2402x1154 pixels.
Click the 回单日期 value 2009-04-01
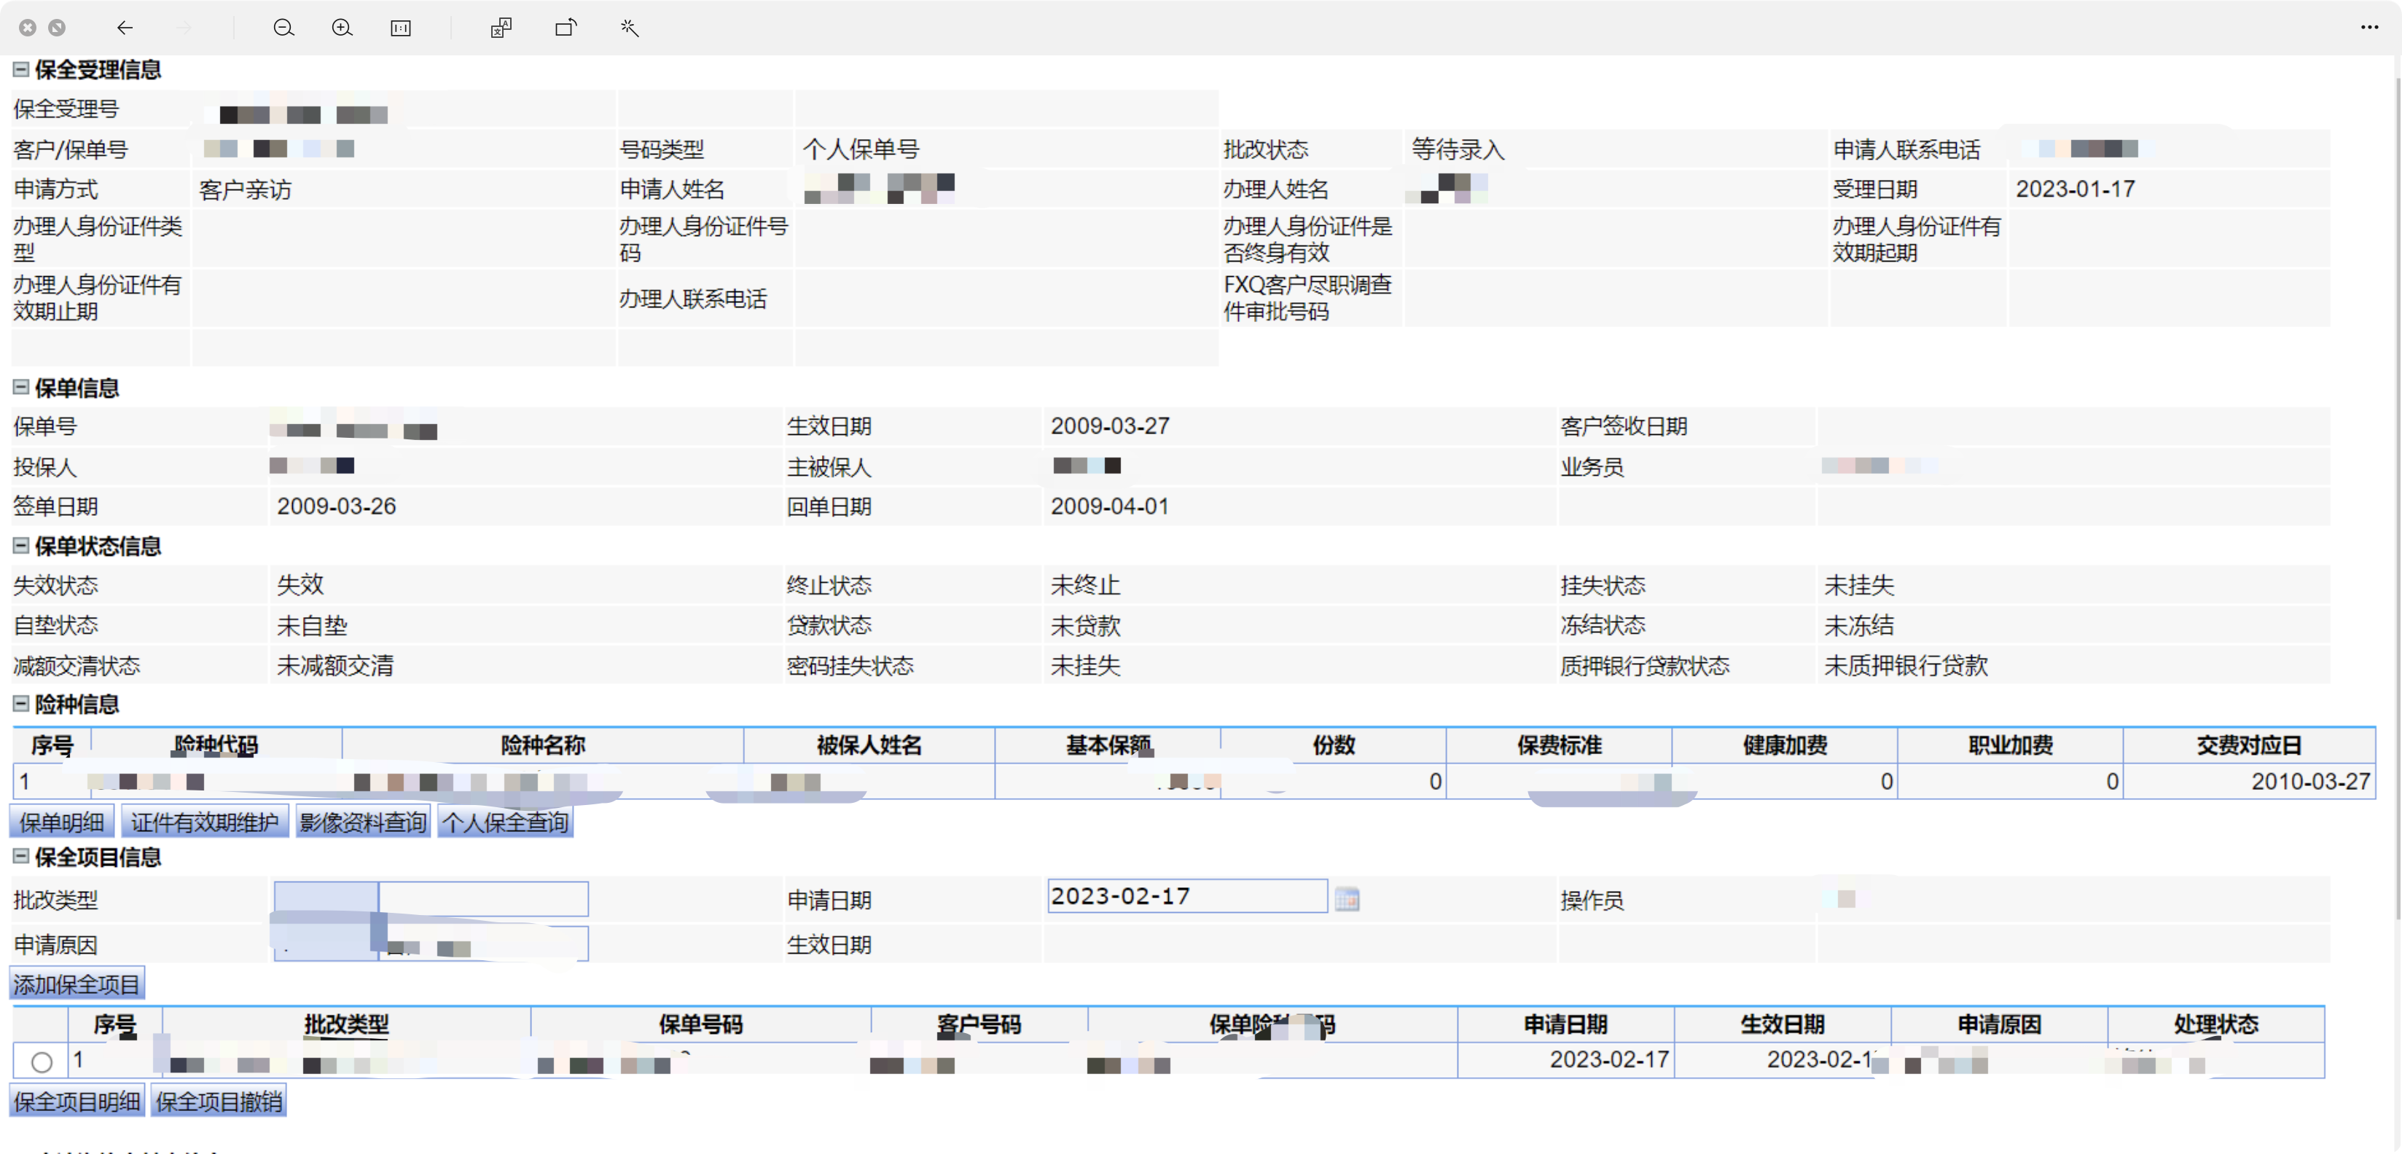[x=1110, y=506]
